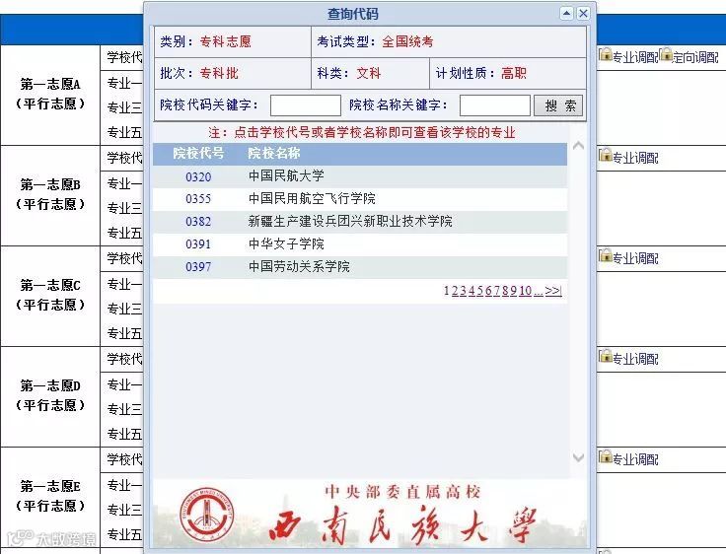Go to results page 9
The width and height of the screenshot is (726, 554).
(x=514, y=291)
